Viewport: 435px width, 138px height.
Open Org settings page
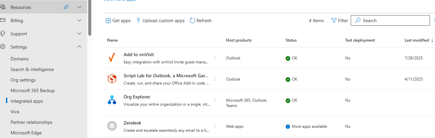pyautogui.click(x=23, y=80)
